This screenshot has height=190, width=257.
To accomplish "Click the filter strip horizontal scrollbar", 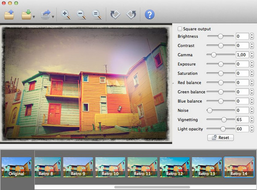I will pos(152,187).
